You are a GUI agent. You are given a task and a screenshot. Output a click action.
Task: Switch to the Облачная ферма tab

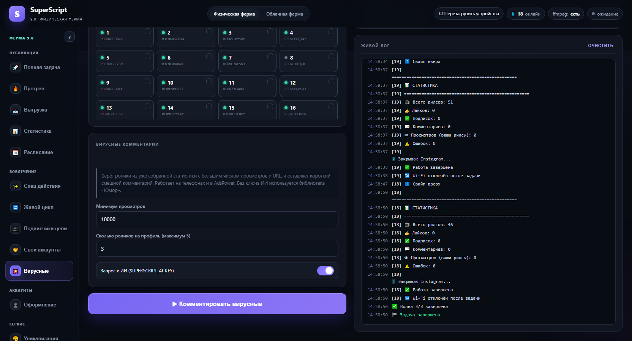pos(284,14)
